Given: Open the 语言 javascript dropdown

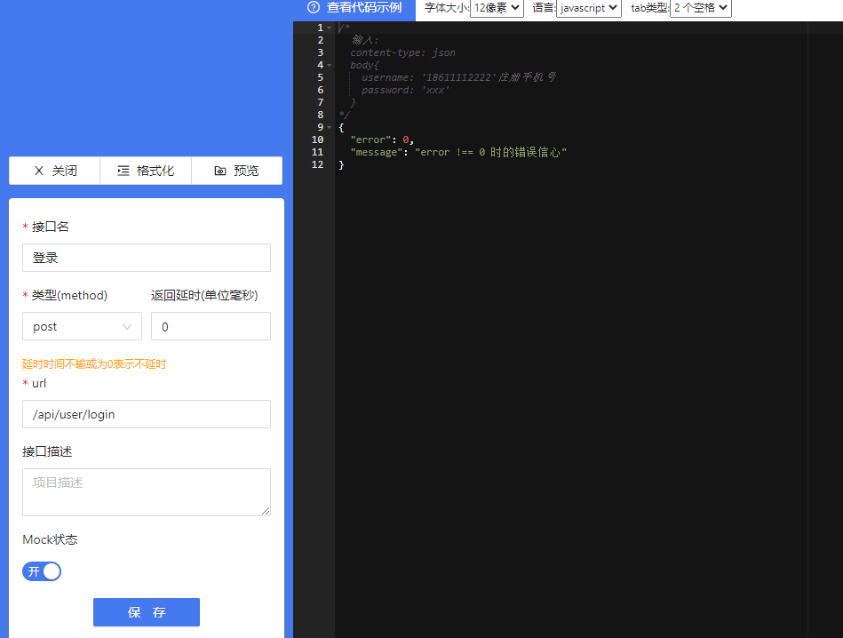Looking at the screenshot, I should (x=589, y=8).
